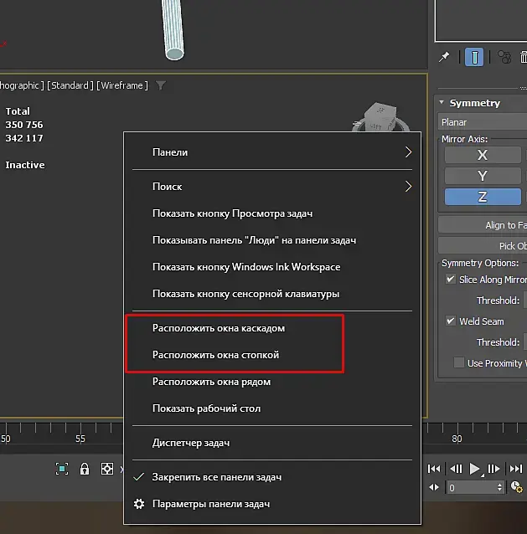Select Показать кнопку Windows Ink Workspace
527x534 pixels.
272,267
